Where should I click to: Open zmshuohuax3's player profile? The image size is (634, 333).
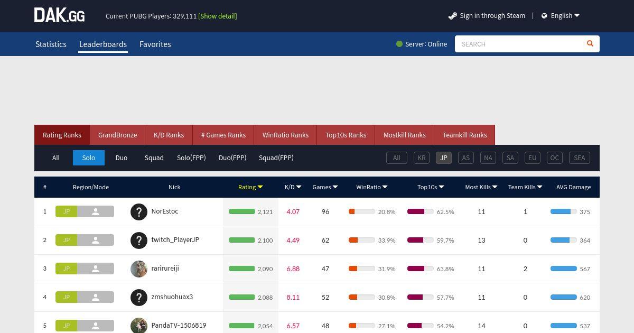(x=172, y=297)
